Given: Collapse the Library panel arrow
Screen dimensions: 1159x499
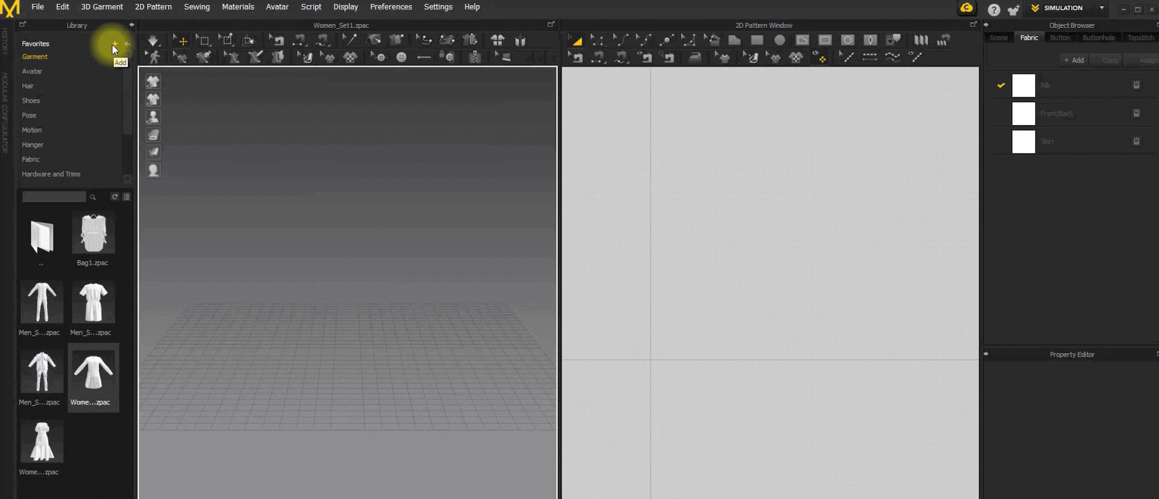Looking at the screenshot, I should (131, 25).
